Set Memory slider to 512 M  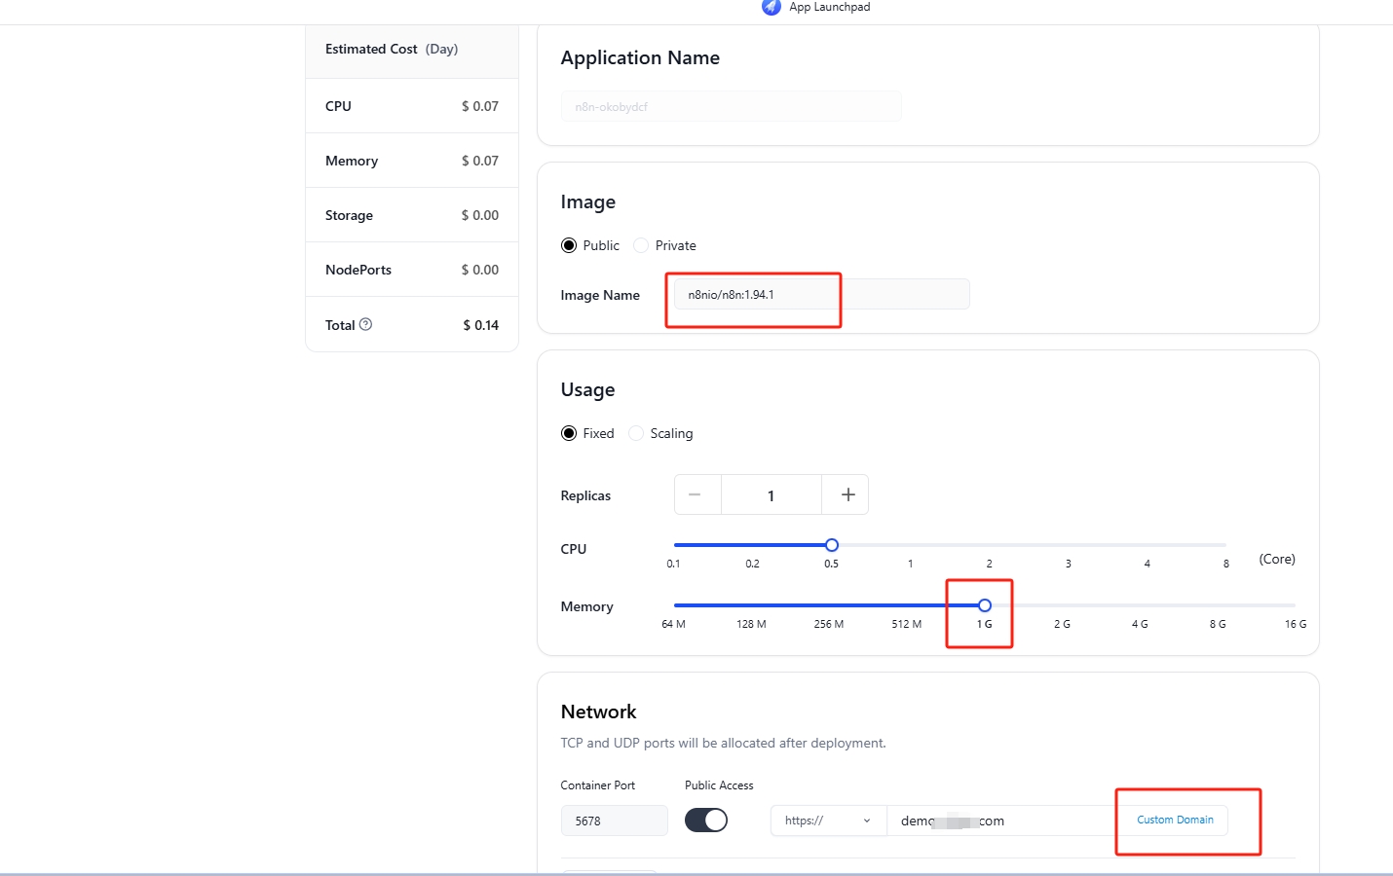pos(907,605)
